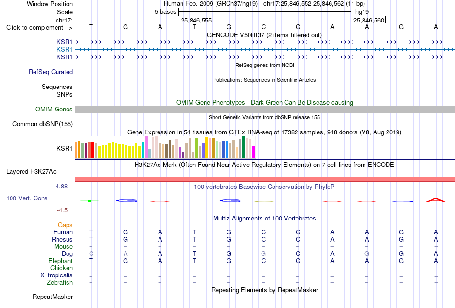Click the first base T in the sequence row
455x308 pixels.
click(x=91, y=27)
